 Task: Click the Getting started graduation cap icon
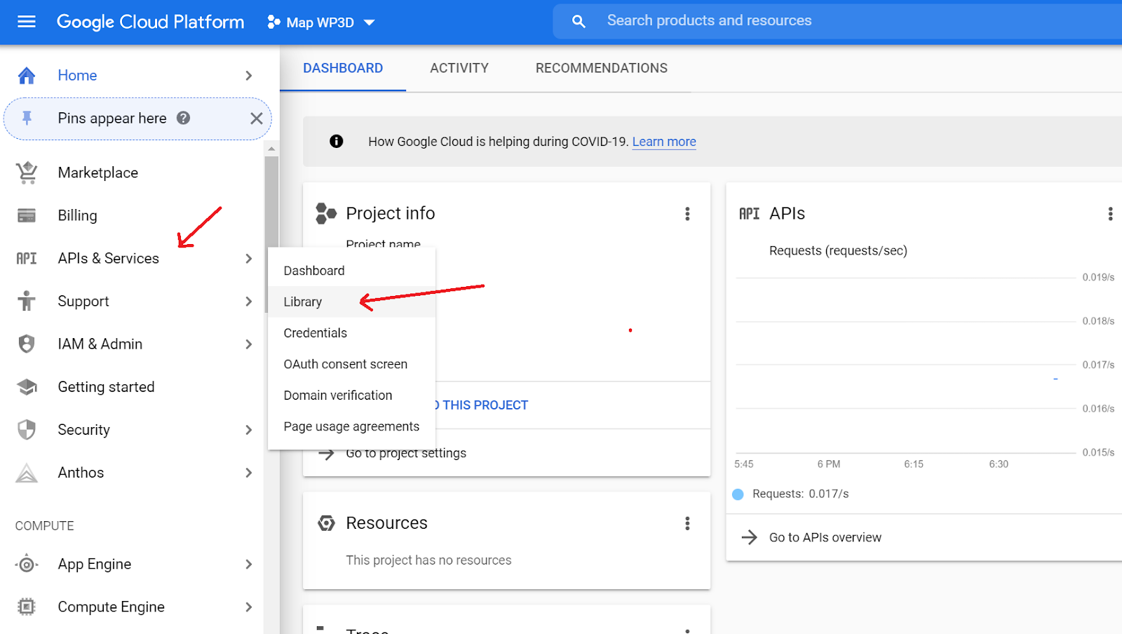[x=27, y=386]
